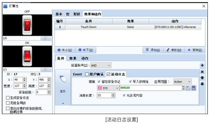210x123 pixels.
Task: Open the SYS address type dropdown
Action: 108,88
